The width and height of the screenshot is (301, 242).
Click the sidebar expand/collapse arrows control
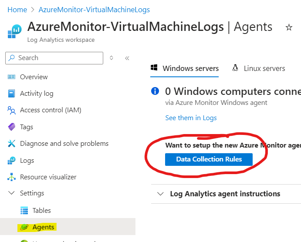point(112,58)
